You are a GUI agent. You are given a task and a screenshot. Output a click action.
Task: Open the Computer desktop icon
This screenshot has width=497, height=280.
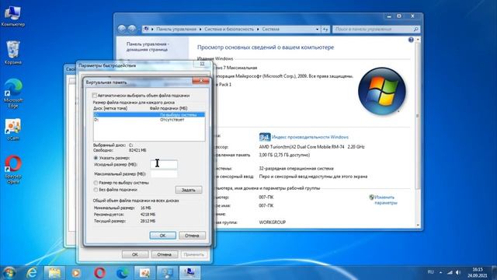(x=12, y=16)
